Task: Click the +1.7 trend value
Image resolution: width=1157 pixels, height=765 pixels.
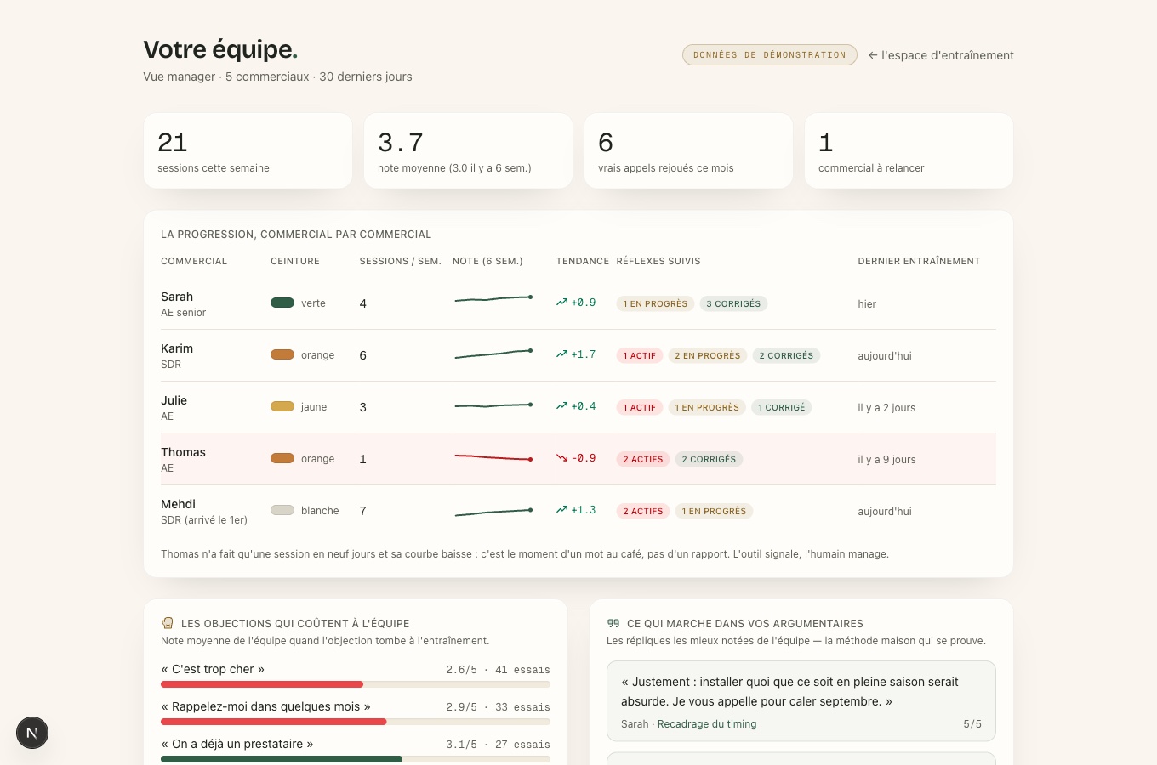Action: 584,354
